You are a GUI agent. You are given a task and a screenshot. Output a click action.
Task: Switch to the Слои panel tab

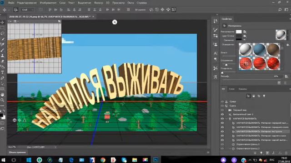(x=231, y=89)
